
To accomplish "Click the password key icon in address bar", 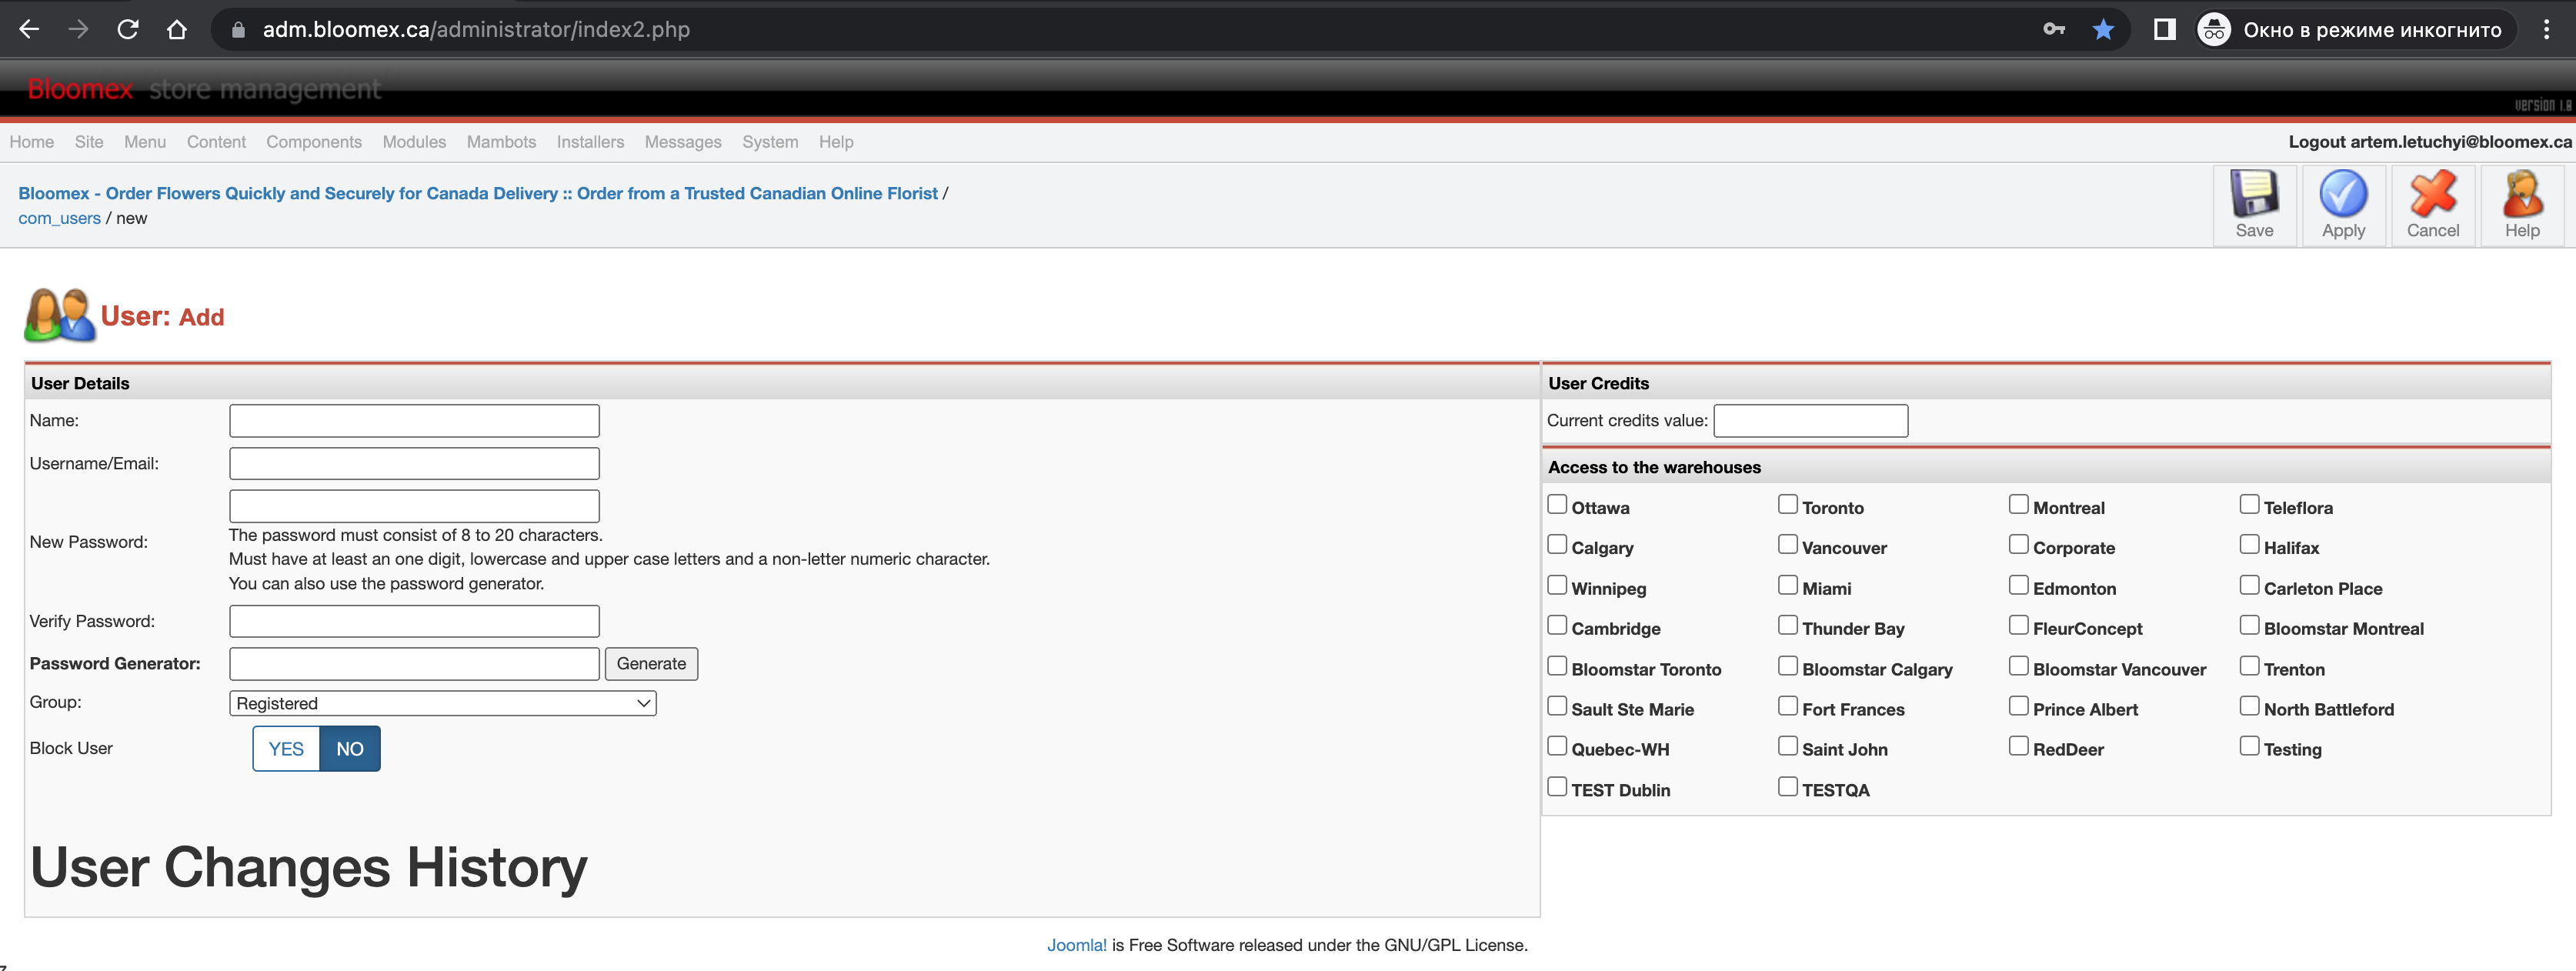I will click(x=2053, y=30).
